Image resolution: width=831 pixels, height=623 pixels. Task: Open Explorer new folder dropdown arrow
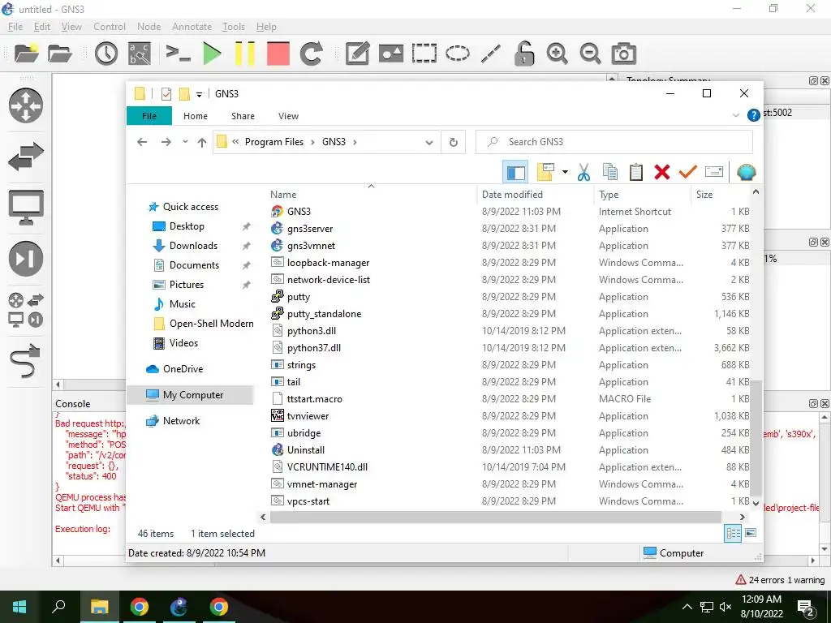coord(565,172)
